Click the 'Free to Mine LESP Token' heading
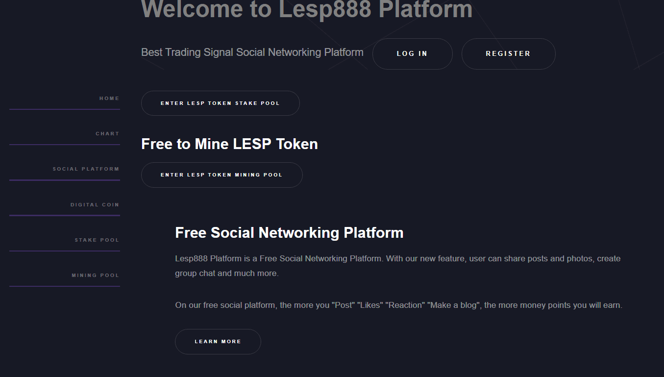Viewport: 664px width, 377px height. pos(229,144)
